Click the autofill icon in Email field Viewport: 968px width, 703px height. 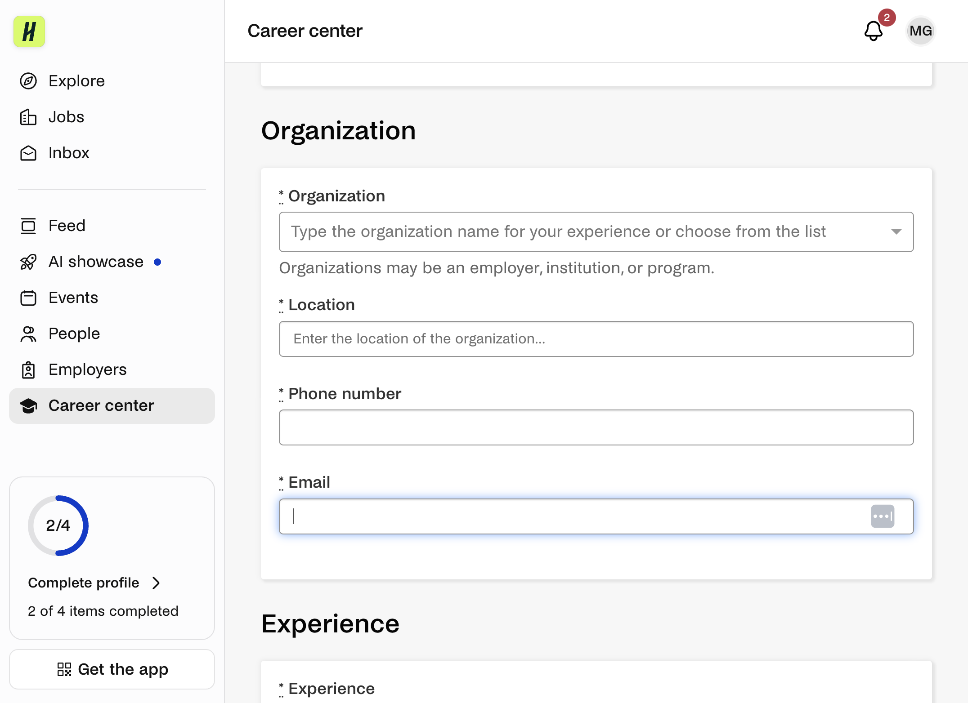(883, 516)
